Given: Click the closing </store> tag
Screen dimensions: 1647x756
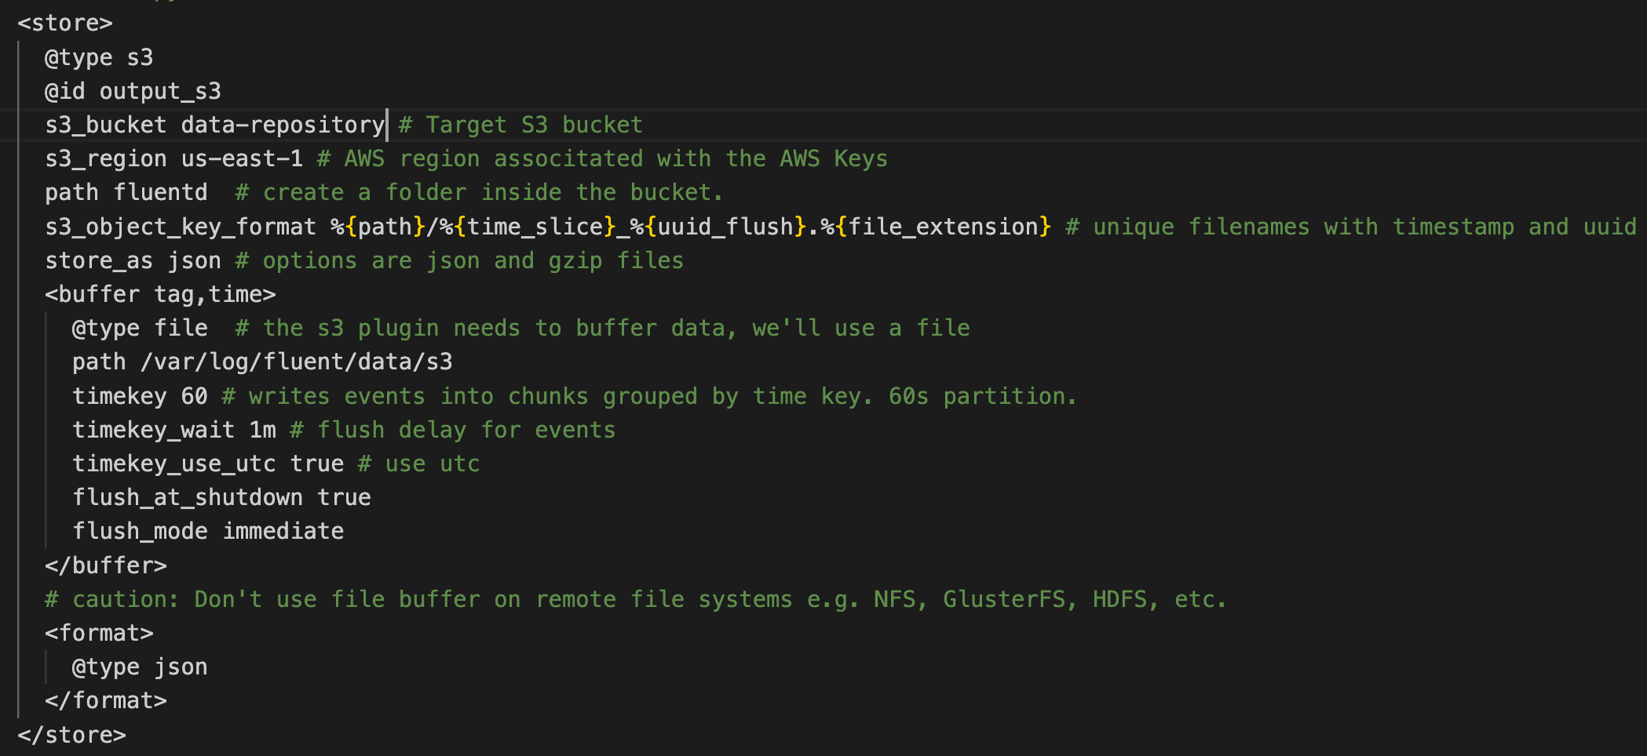Looking at the screenshot, I should click(71, 735).
